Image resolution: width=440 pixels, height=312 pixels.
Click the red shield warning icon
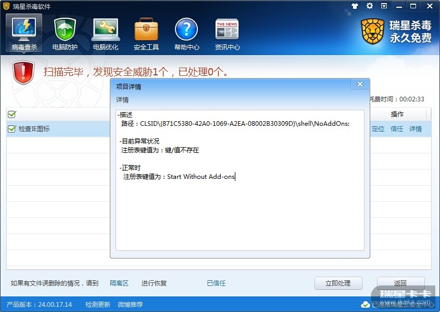23,72
